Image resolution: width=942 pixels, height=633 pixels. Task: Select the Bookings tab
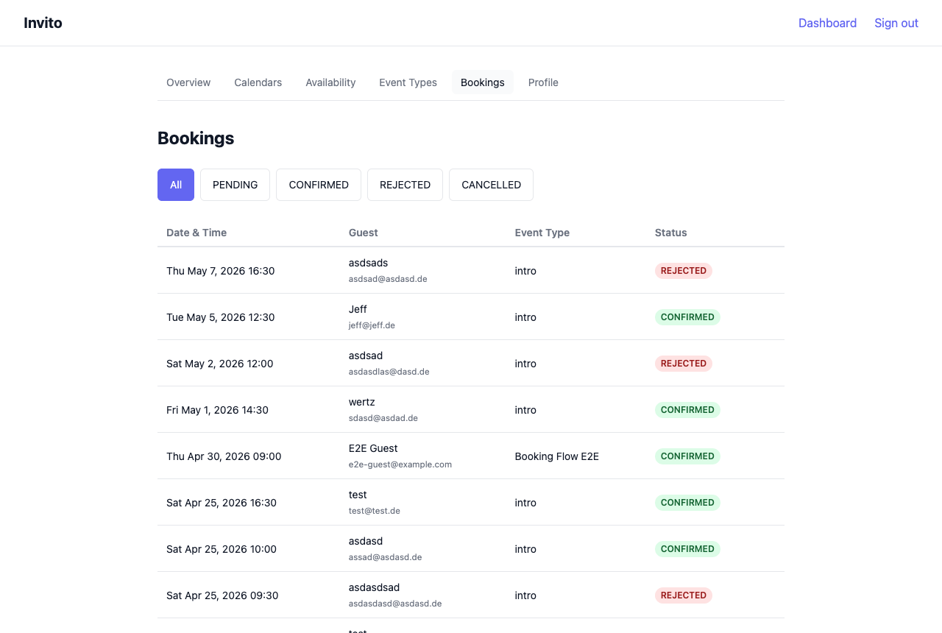(x=483, y=82)
